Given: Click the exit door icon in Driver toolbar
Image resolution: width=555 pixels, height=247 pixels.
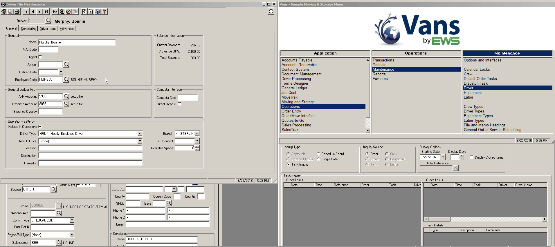Looking at the screenshot, I should click(x=4, y=12).
